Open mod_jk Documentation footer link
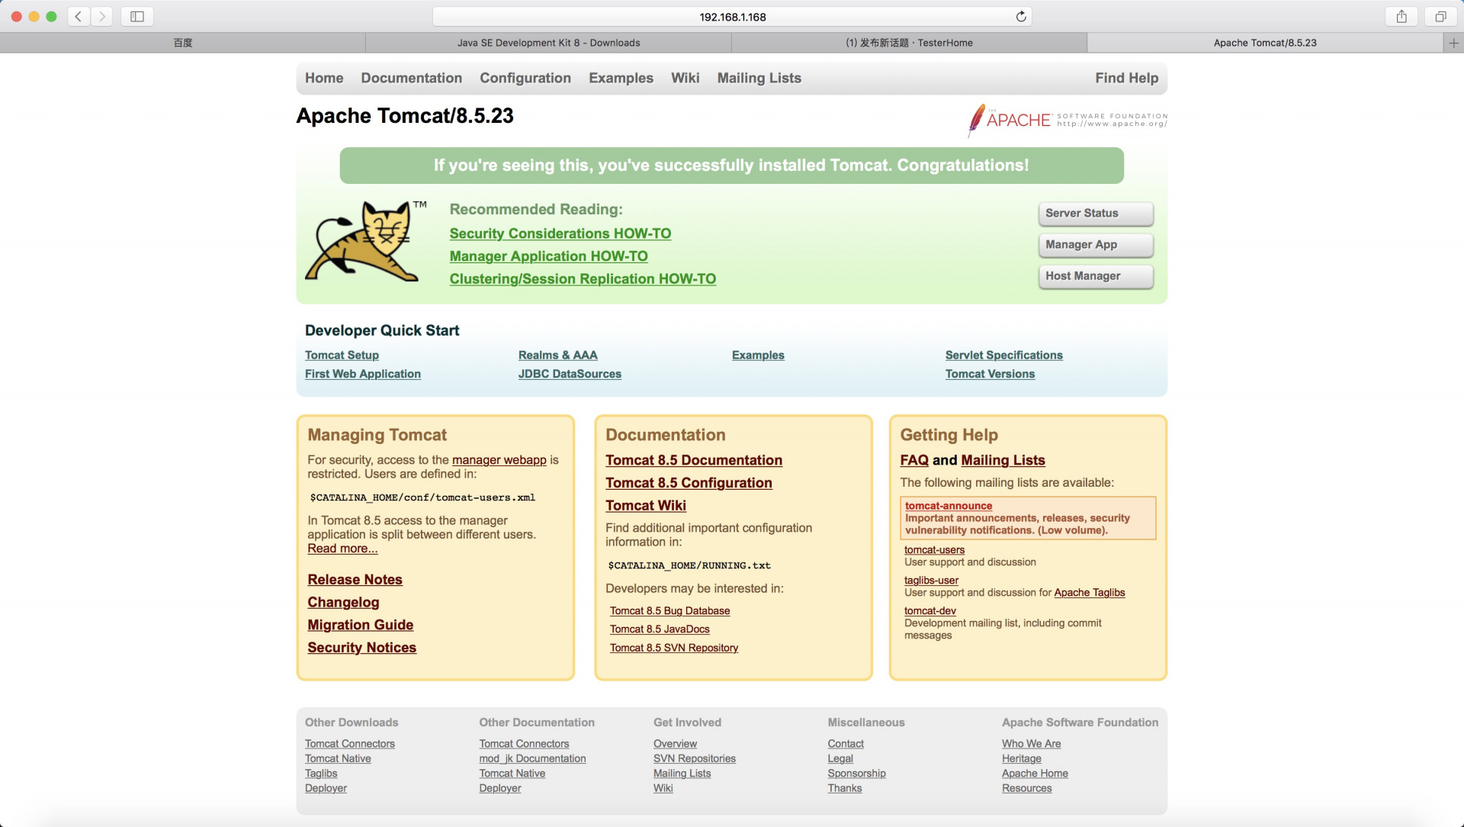Image resolution: width=1464 pixels, height=827 pixels. tap(532, 758)
